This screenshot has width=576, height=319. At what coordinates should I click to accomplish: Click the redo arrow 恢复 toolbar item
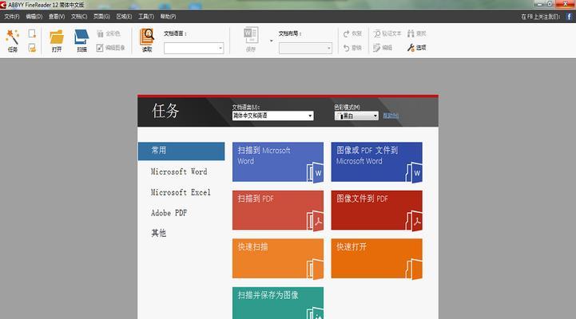pos(352,33)
